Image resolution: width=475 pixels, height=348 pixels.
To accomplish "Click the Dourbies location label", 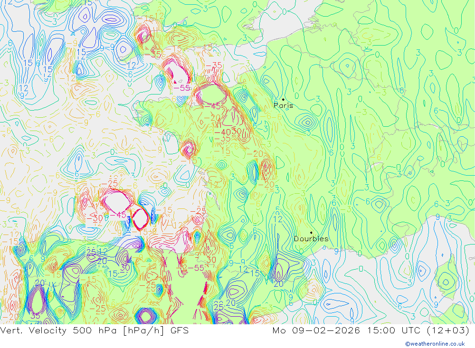I will coord(311,239).
